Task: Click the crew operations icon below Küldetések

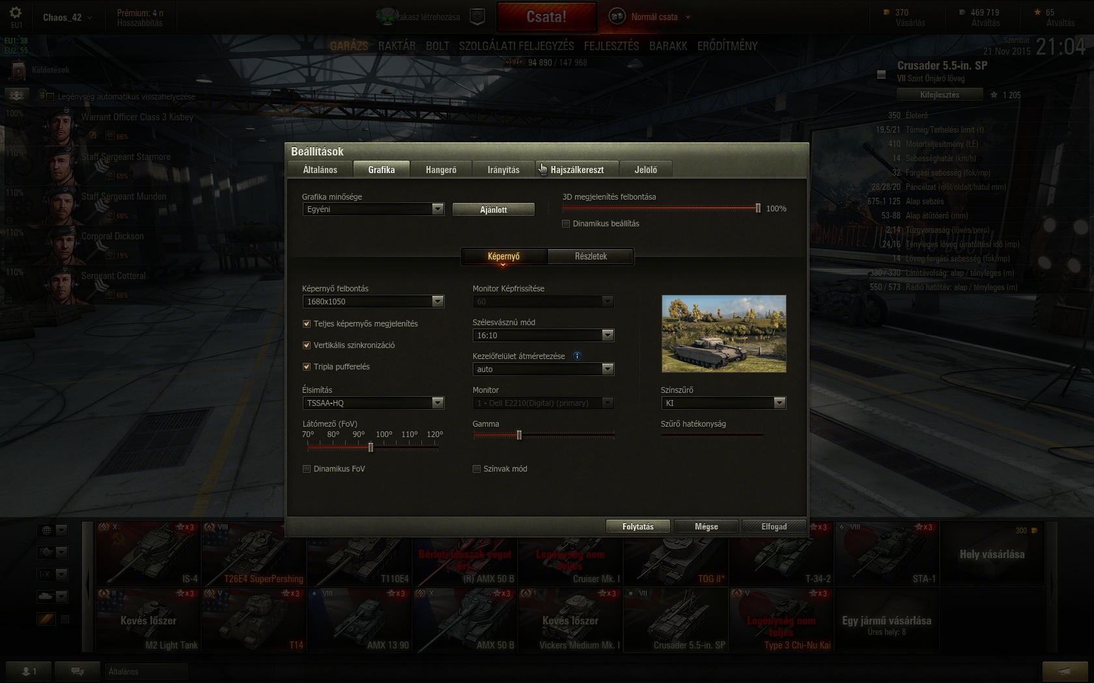Action: (17, 96)
